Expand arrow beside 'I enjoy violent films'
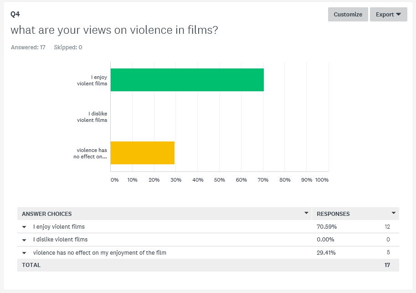The width and height of the screenshot is (416, 293). pyautogui.click(x=24, y=227)
